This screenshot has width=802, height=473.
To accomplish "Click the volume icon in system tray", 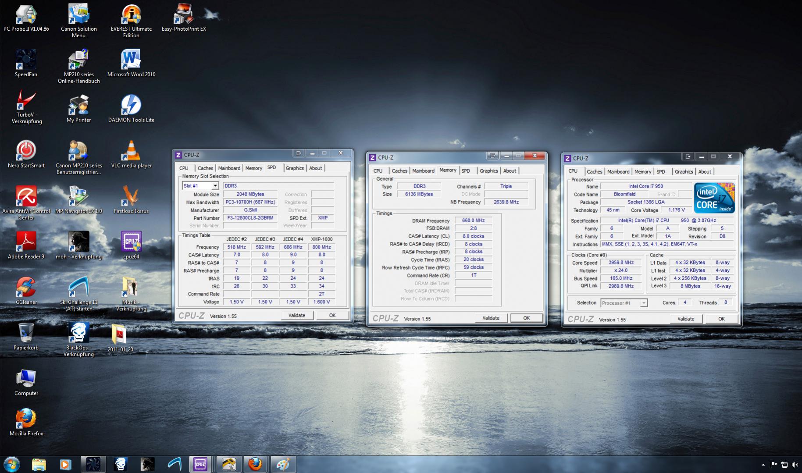I will [x=795, y=465].
